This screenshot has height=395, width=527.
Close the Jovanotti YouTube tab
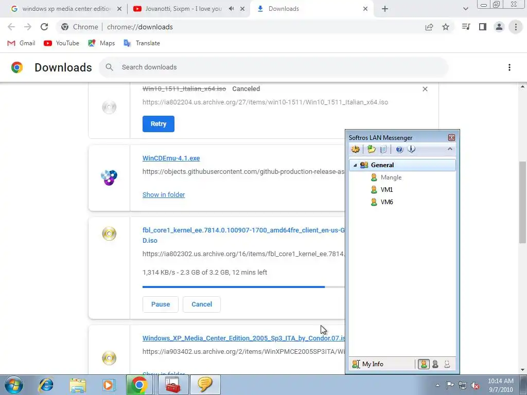click(x=242, y=9)
